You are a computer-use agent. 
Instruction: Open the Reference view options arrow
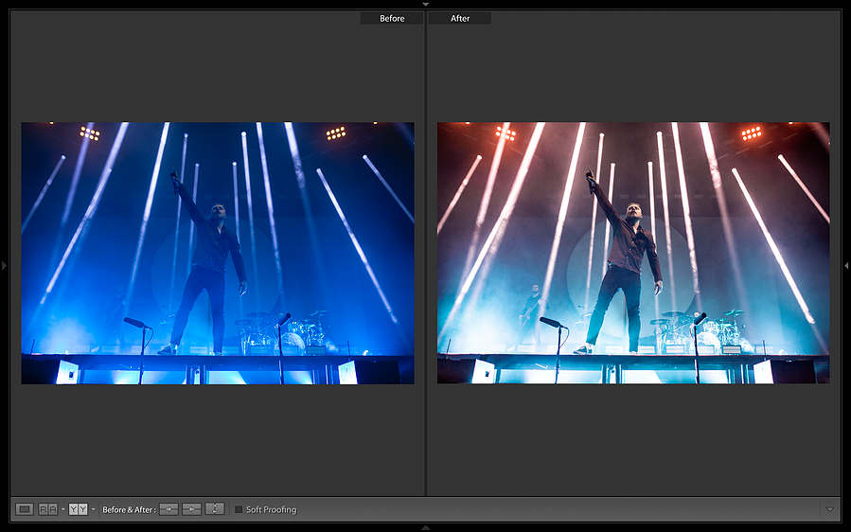point(63,509)
